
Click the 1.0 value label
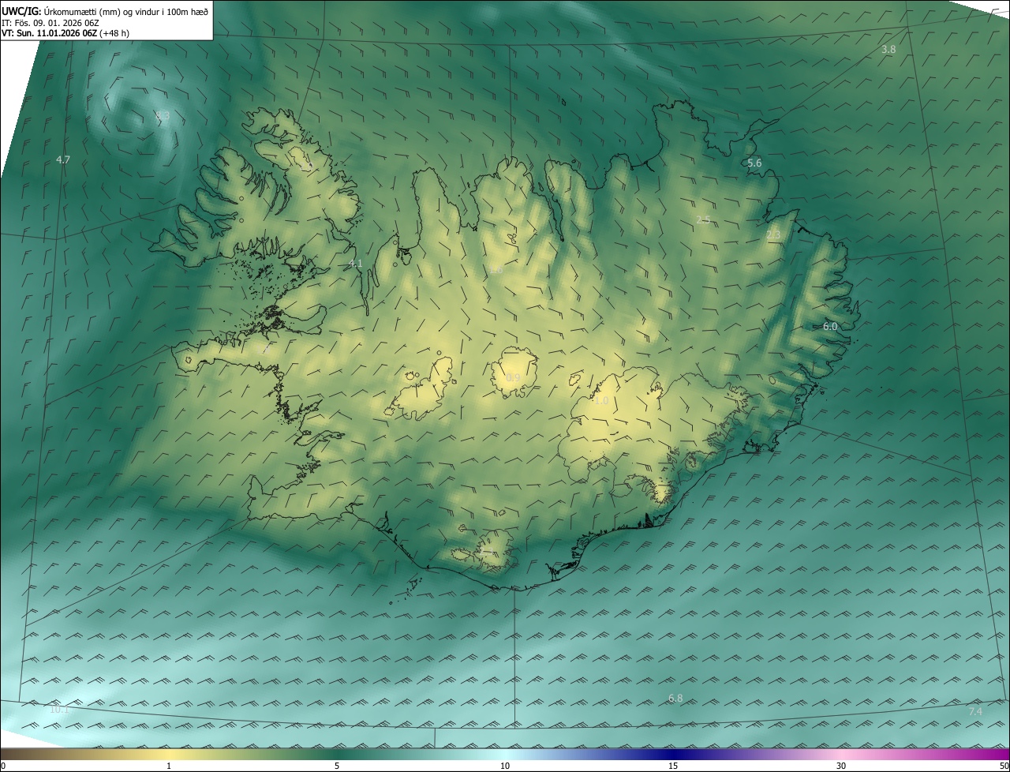click(x=600, y=401)
